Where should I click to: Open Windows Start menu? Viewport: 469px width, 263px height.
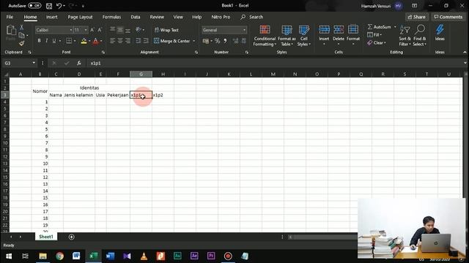9,256
